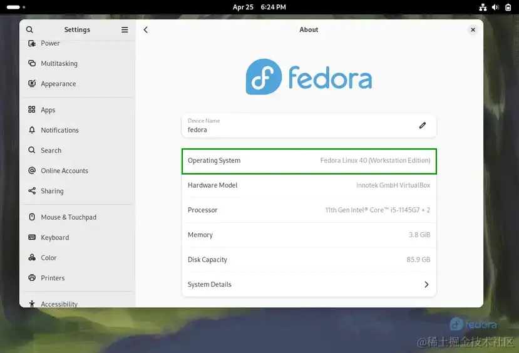Viewport: 519px width, 353px height.
Task: Click the Fedora logo on the About page
Action: (x=309, y=77)
